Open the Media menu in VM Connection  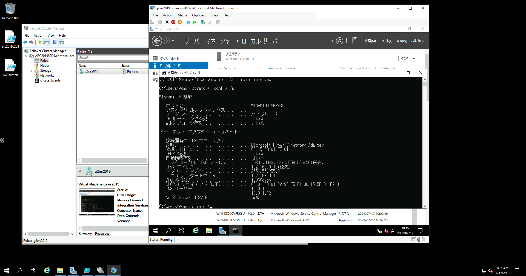(x=182, y=15)
